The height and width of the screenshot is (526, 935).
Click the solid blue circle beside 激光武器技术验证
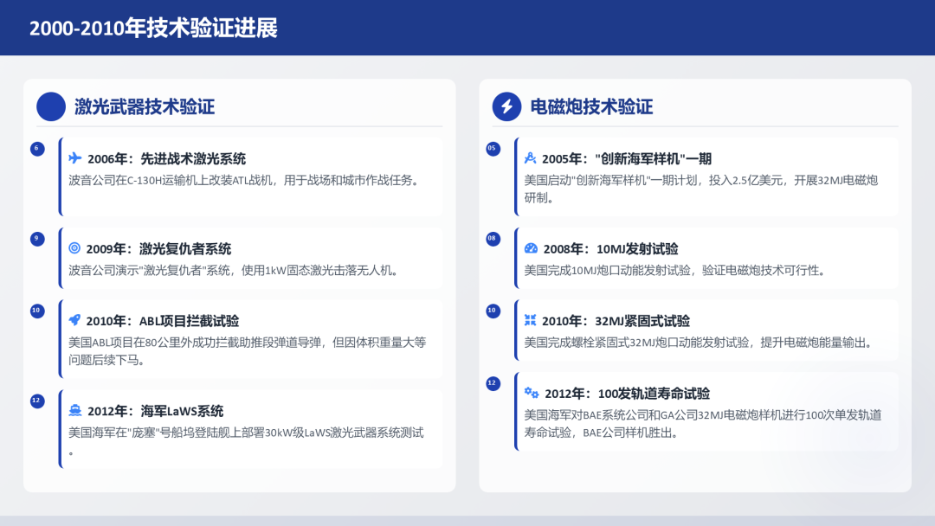(x=51, y=106)
